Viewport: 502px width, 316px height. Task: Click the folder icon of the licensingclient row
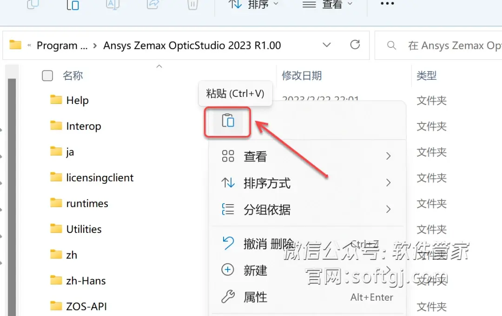56,177
